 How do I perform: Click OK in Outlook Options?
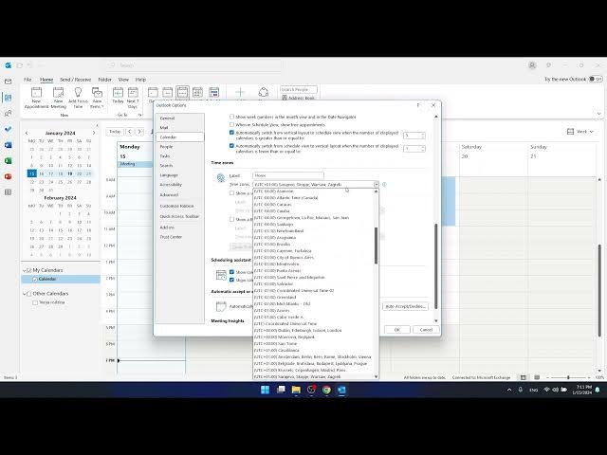(397, 330)
